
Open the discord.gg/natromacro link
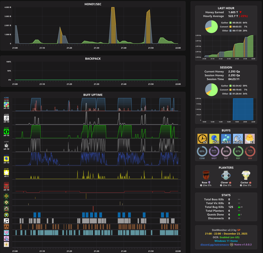pos(215,245)
